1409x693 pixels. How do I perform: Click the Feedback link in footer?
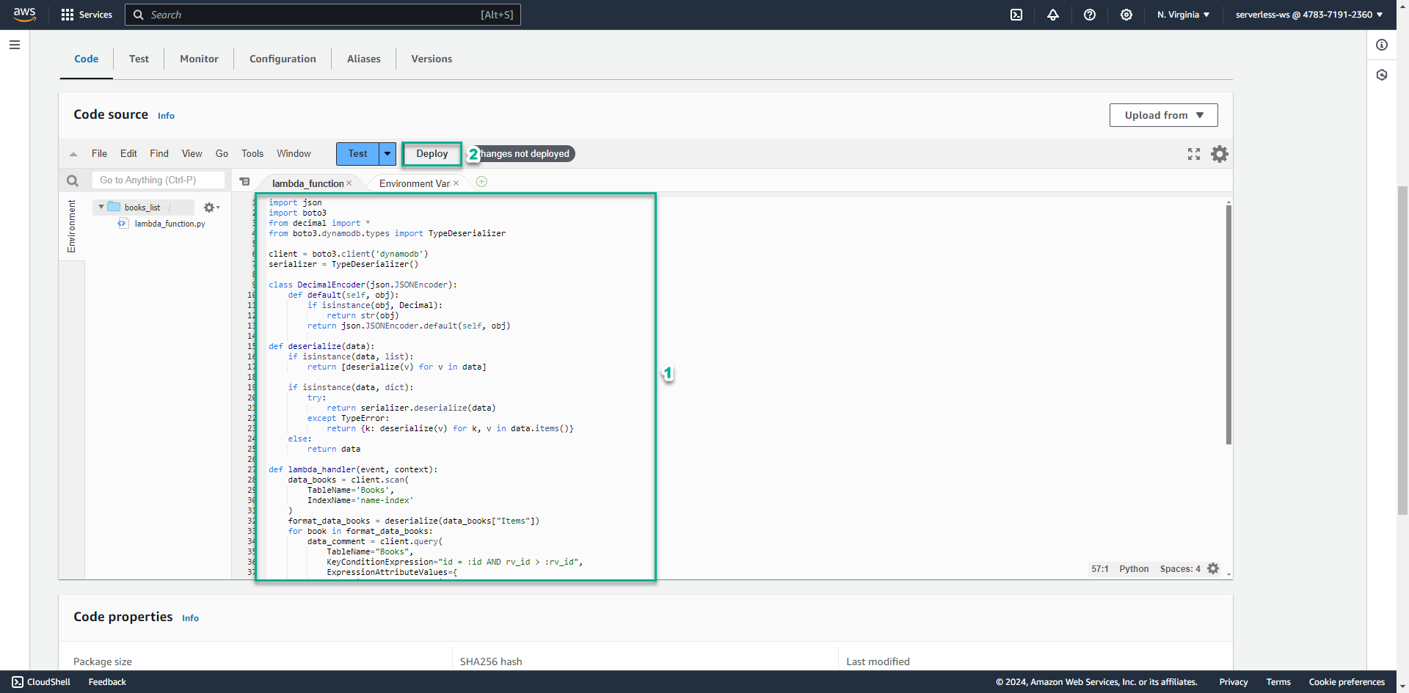pos(107,682)
